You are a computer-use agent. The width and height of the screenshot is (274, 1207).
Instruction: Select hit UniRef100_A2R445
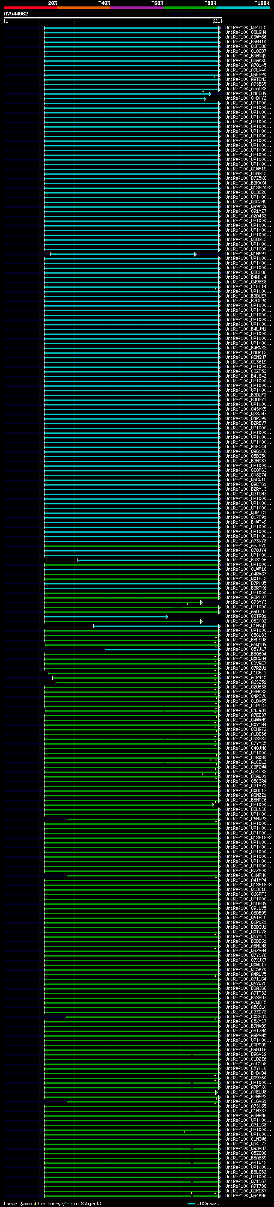coord(246,677)
